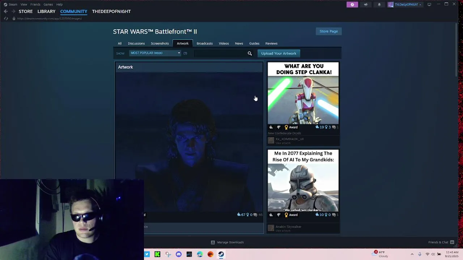Open the Friends & Chat panel
The image size is (463, 260).
441,242
